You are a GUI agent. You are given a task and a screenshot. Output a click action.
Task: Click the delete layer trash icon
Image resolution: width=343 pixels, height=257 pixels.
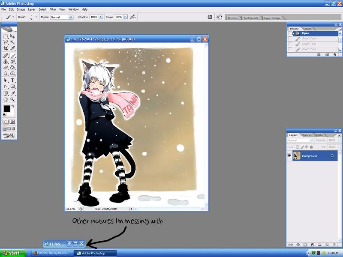tap(334, 245)
